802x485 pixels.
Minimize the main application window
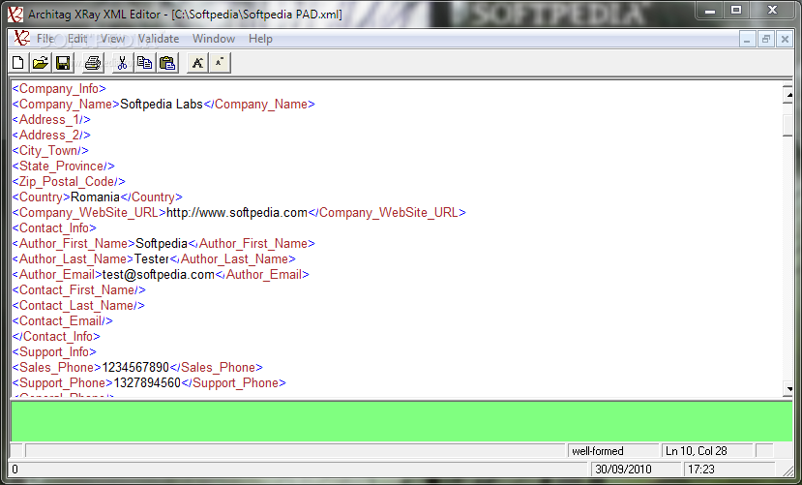point(710,10)
